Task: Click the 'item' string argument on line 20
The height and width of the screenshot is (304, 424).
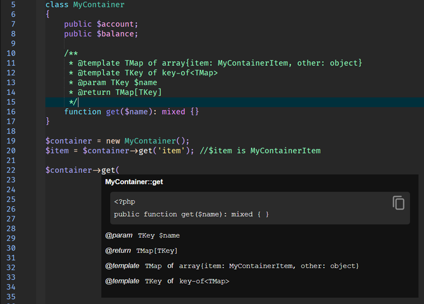Action: tap(171, 151)
